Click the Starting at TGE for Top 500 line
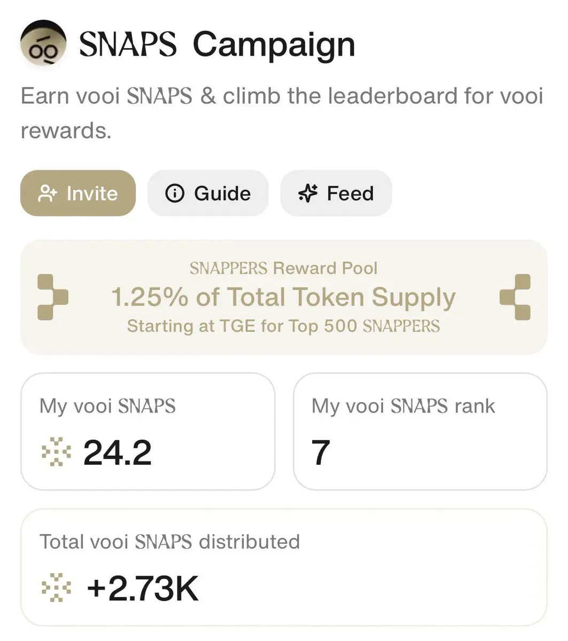 pyautogui.click(x=283, y=325)
